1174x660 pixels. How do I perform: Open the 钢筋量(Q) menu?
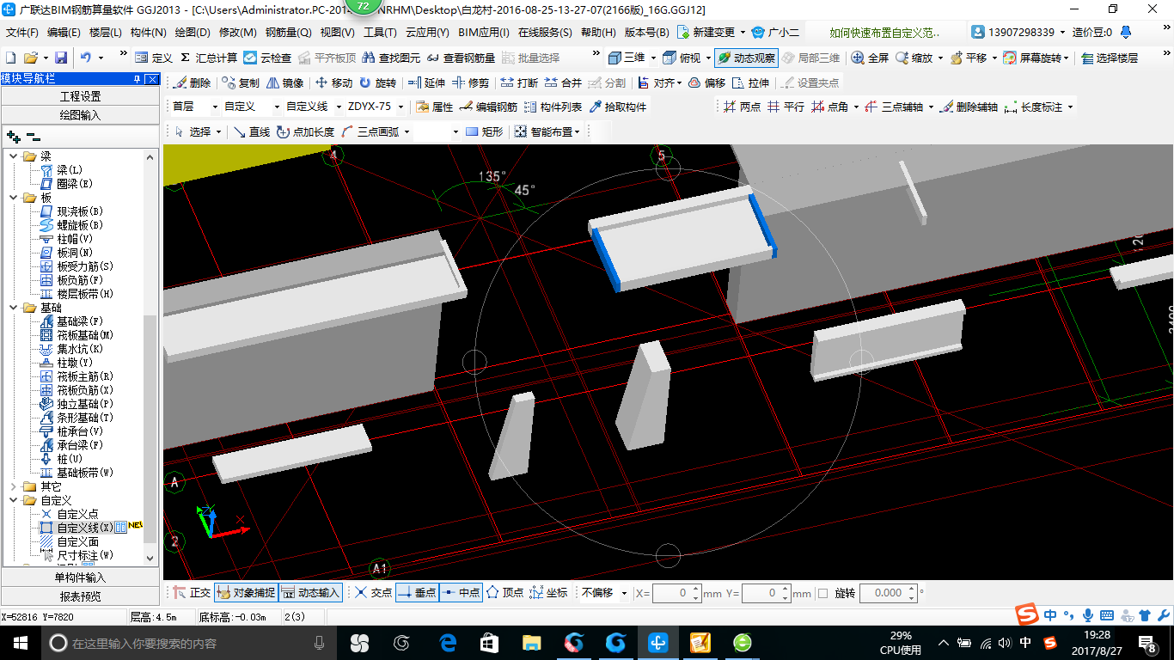[288, 33]
